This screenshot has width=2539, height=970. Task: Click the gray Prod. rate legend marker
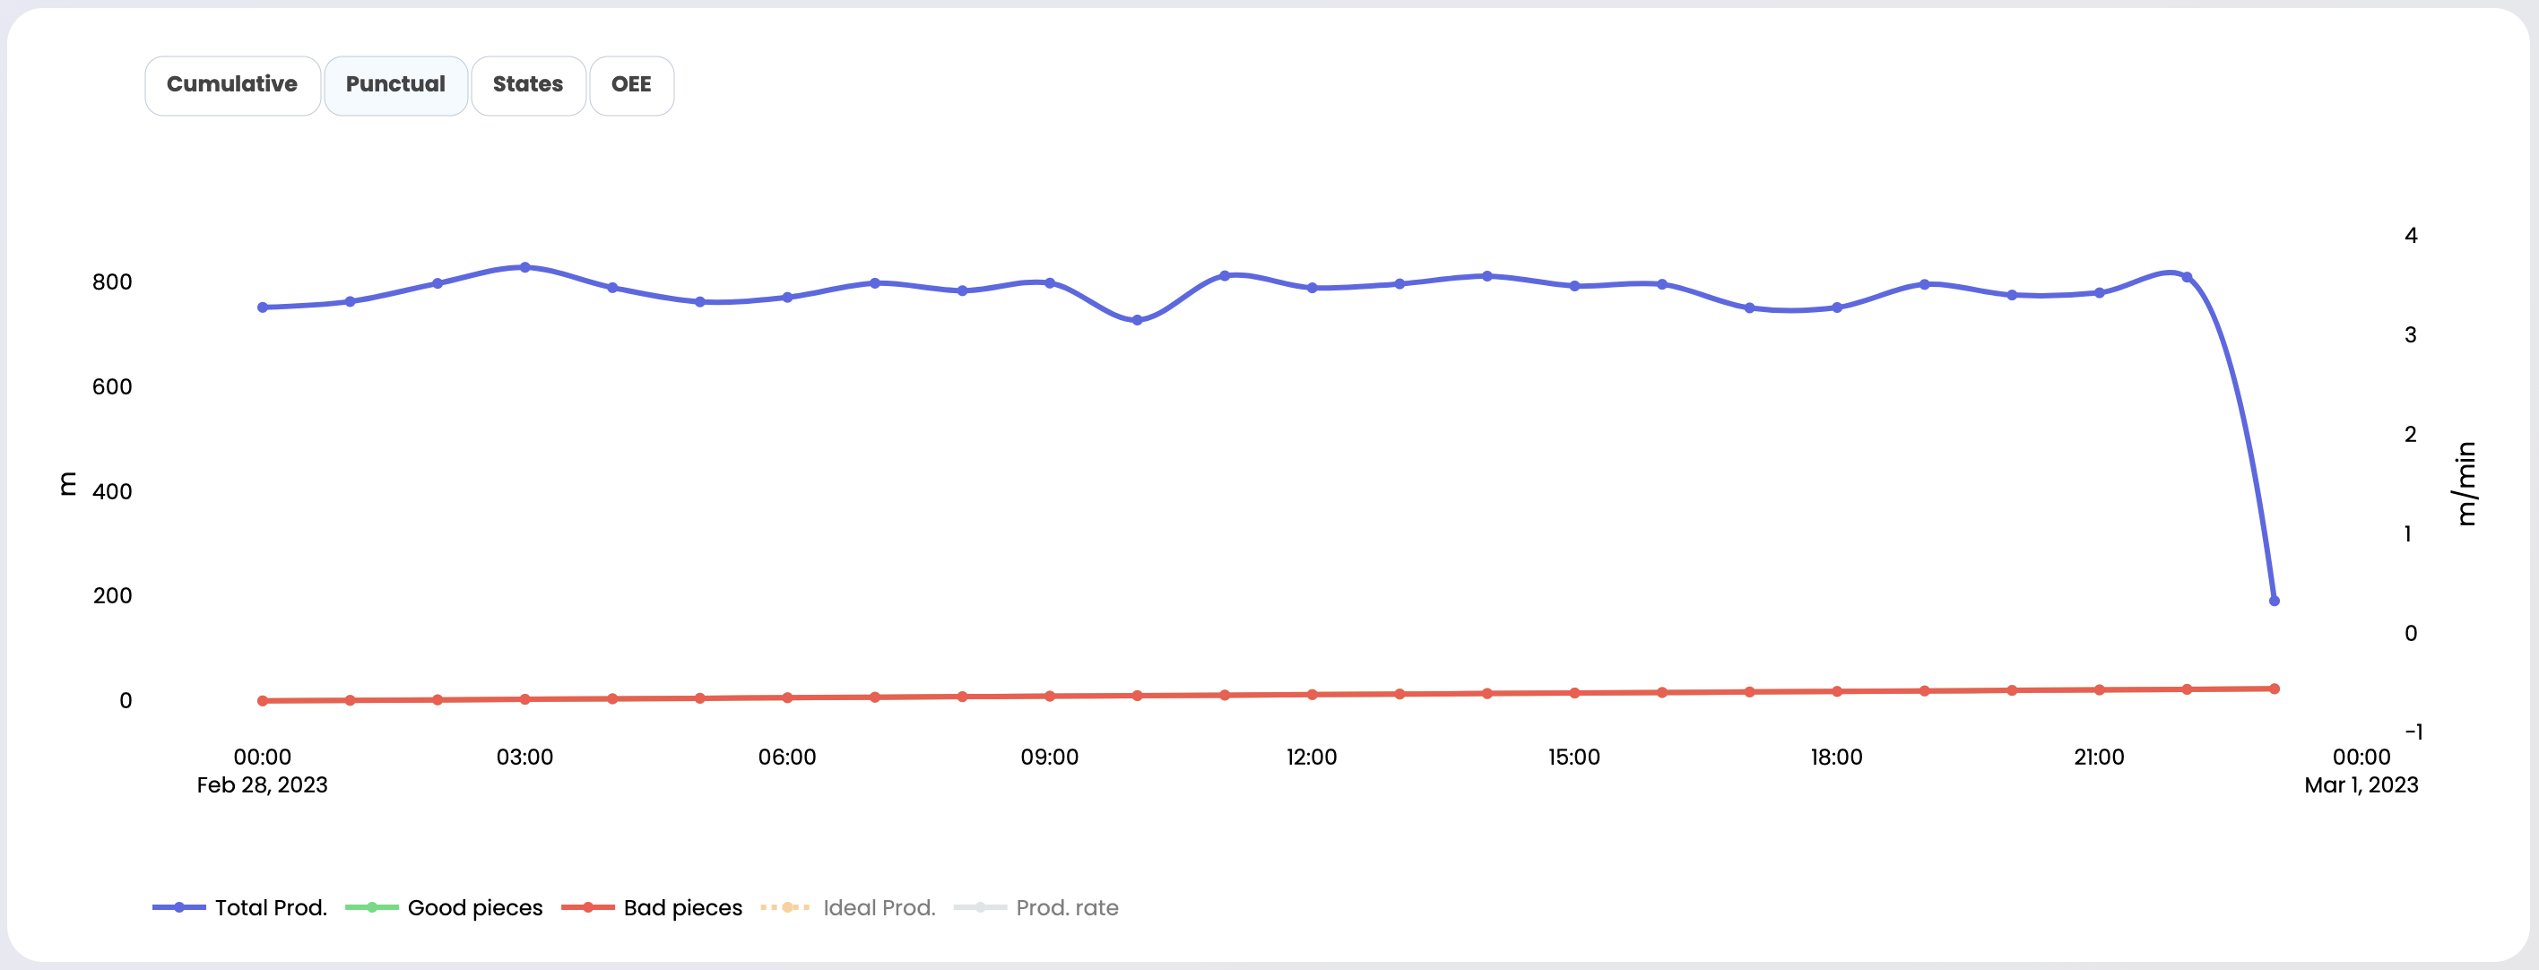click(x=980, y=908)
